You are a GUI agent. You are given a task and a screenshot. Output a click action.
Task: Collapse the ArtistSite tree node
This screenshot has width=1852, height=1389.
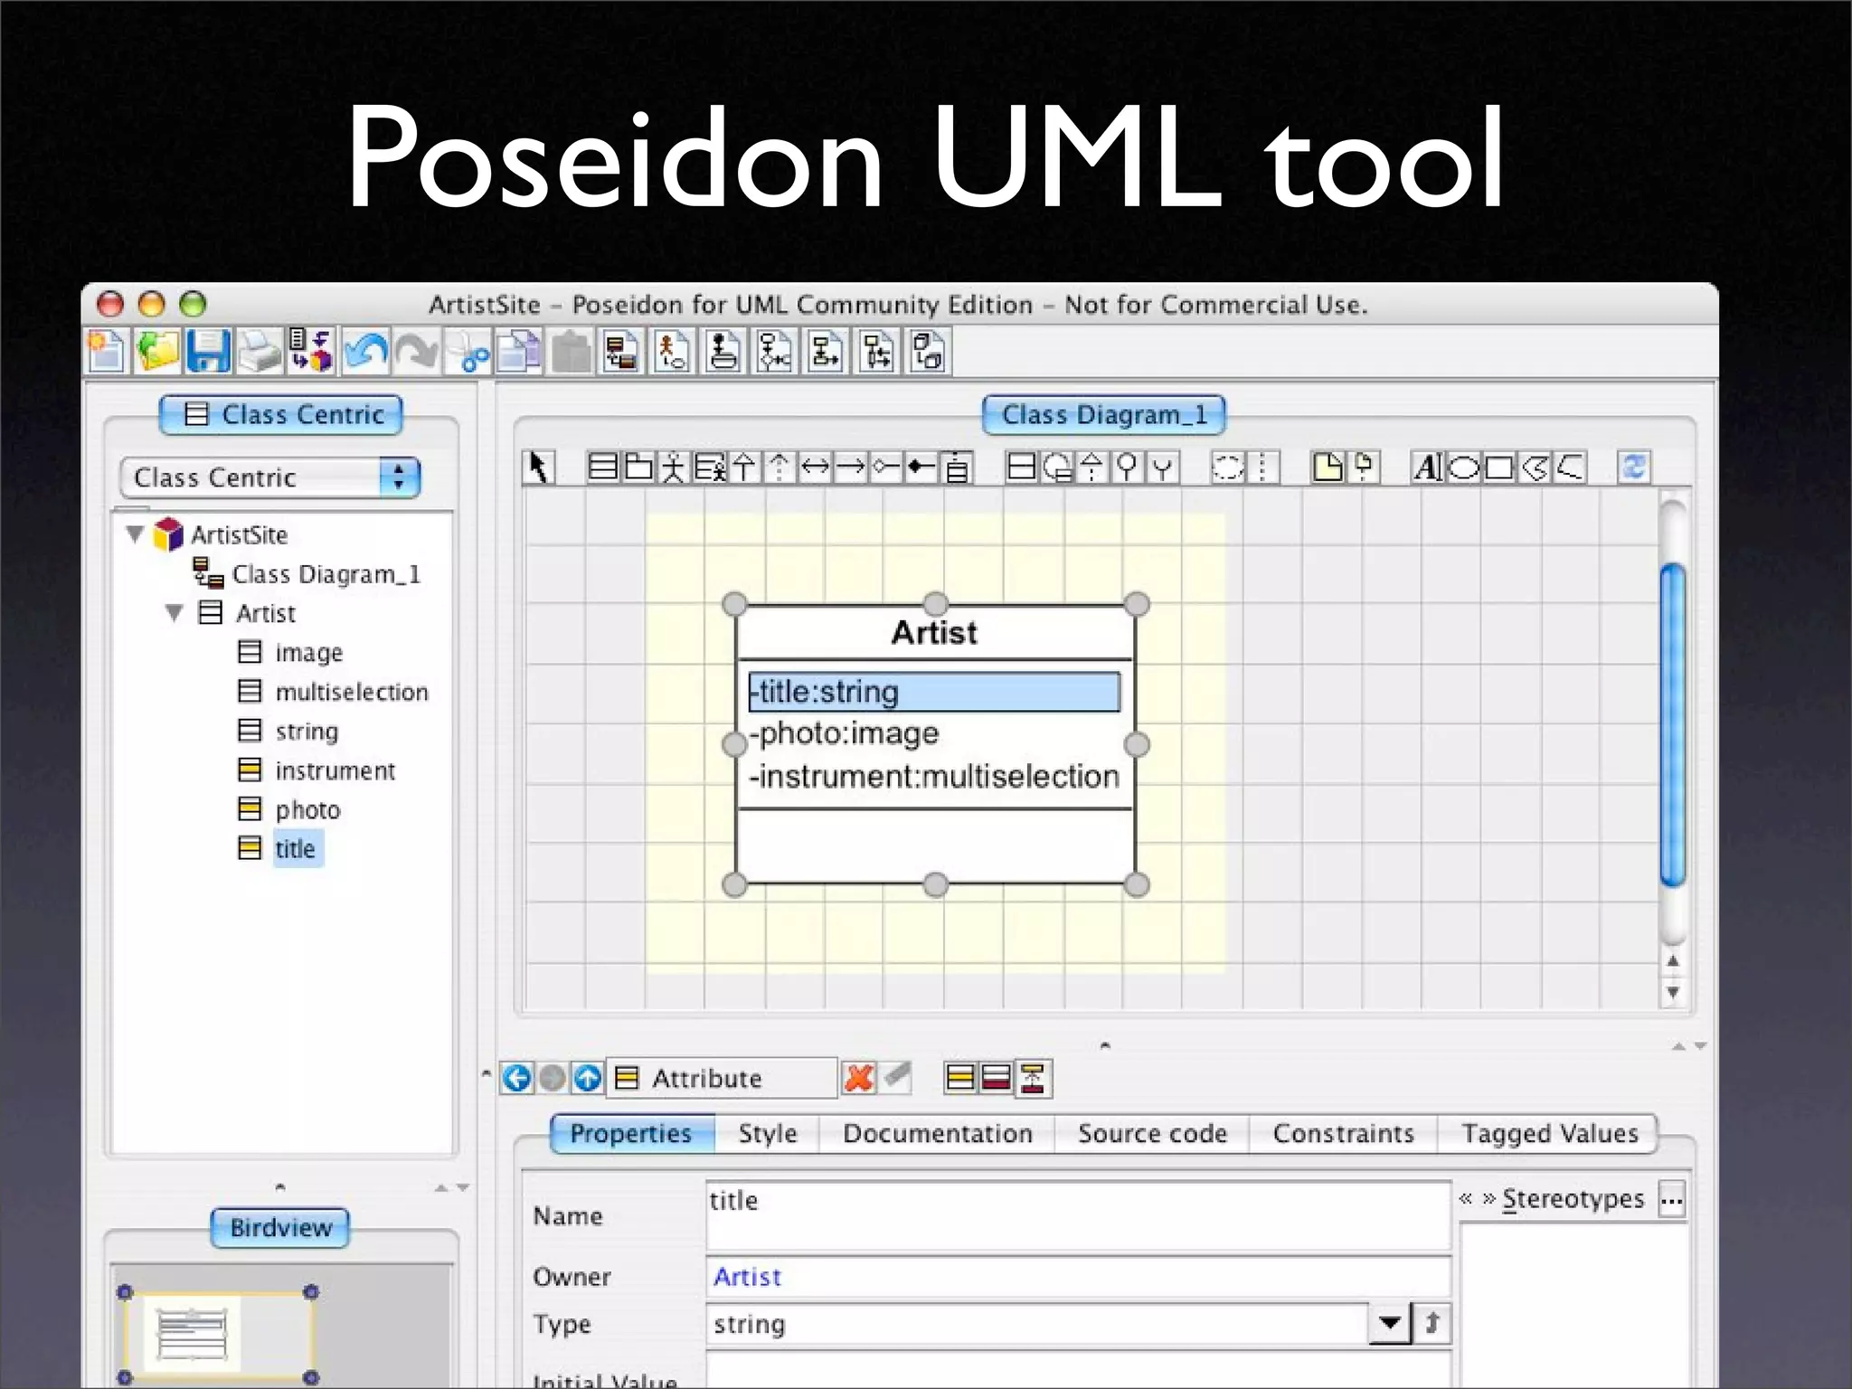point(136,534)
